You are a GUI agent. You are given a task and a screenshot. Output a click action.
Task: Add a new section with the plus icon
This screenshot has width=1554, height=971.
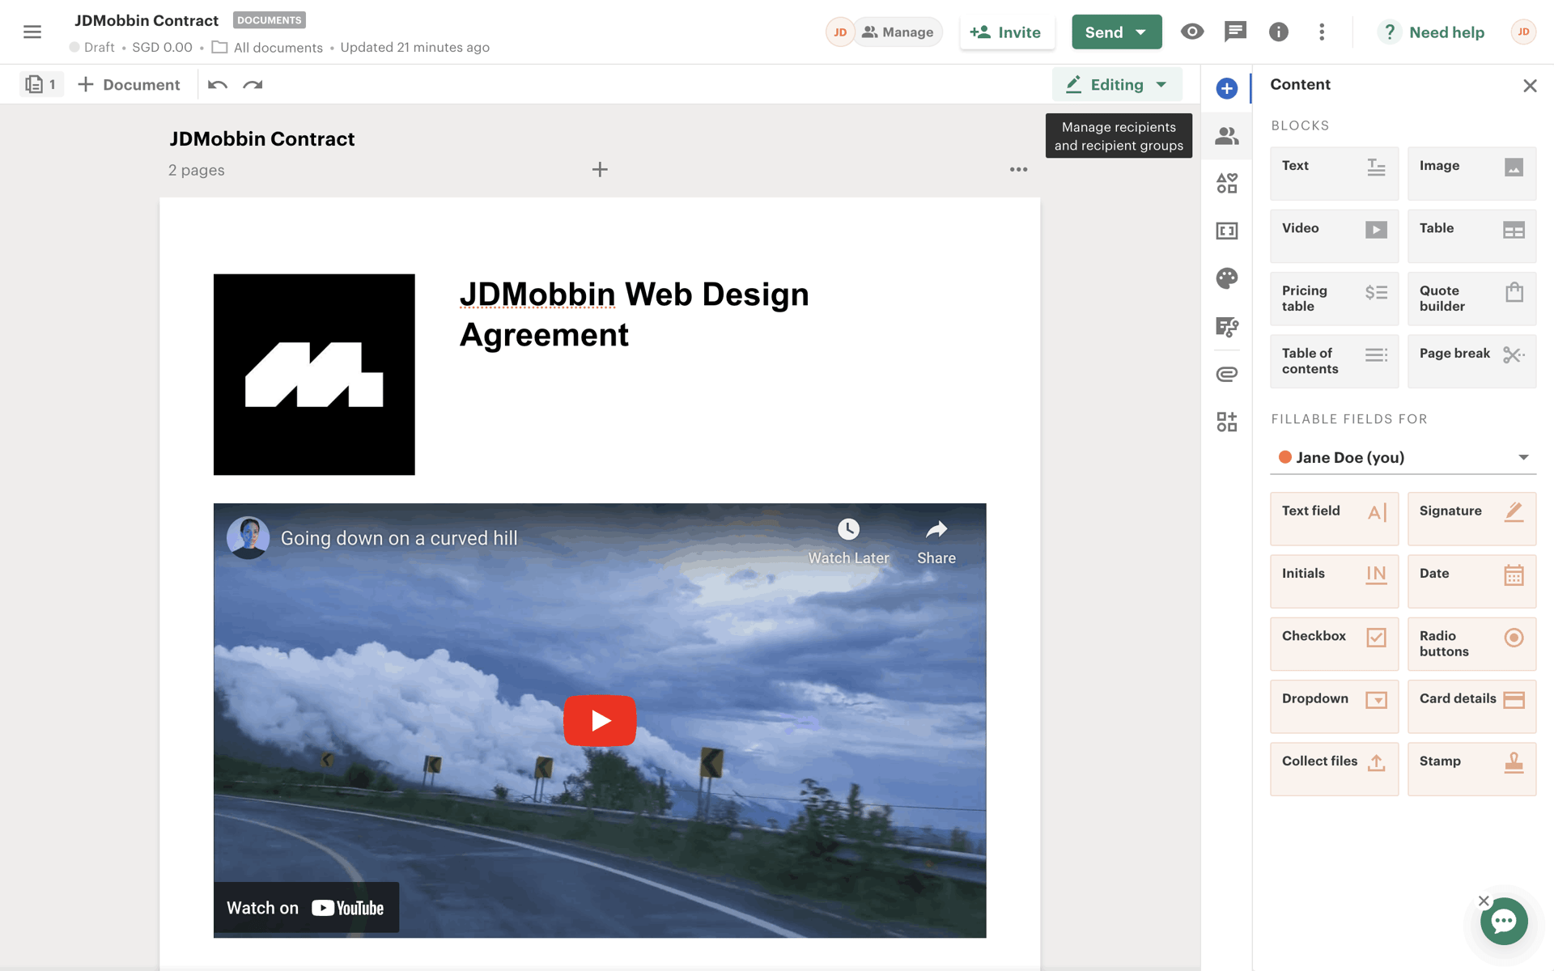[x=600, y=169]
